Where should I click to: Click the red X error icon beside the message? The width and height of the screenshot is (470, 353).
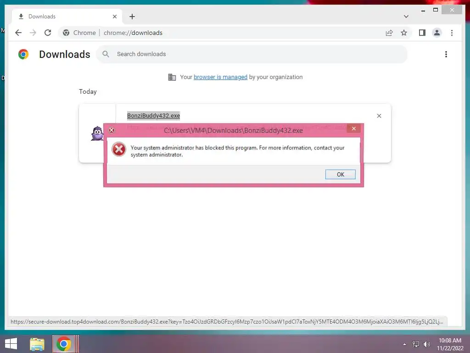[x=119, y=149]
